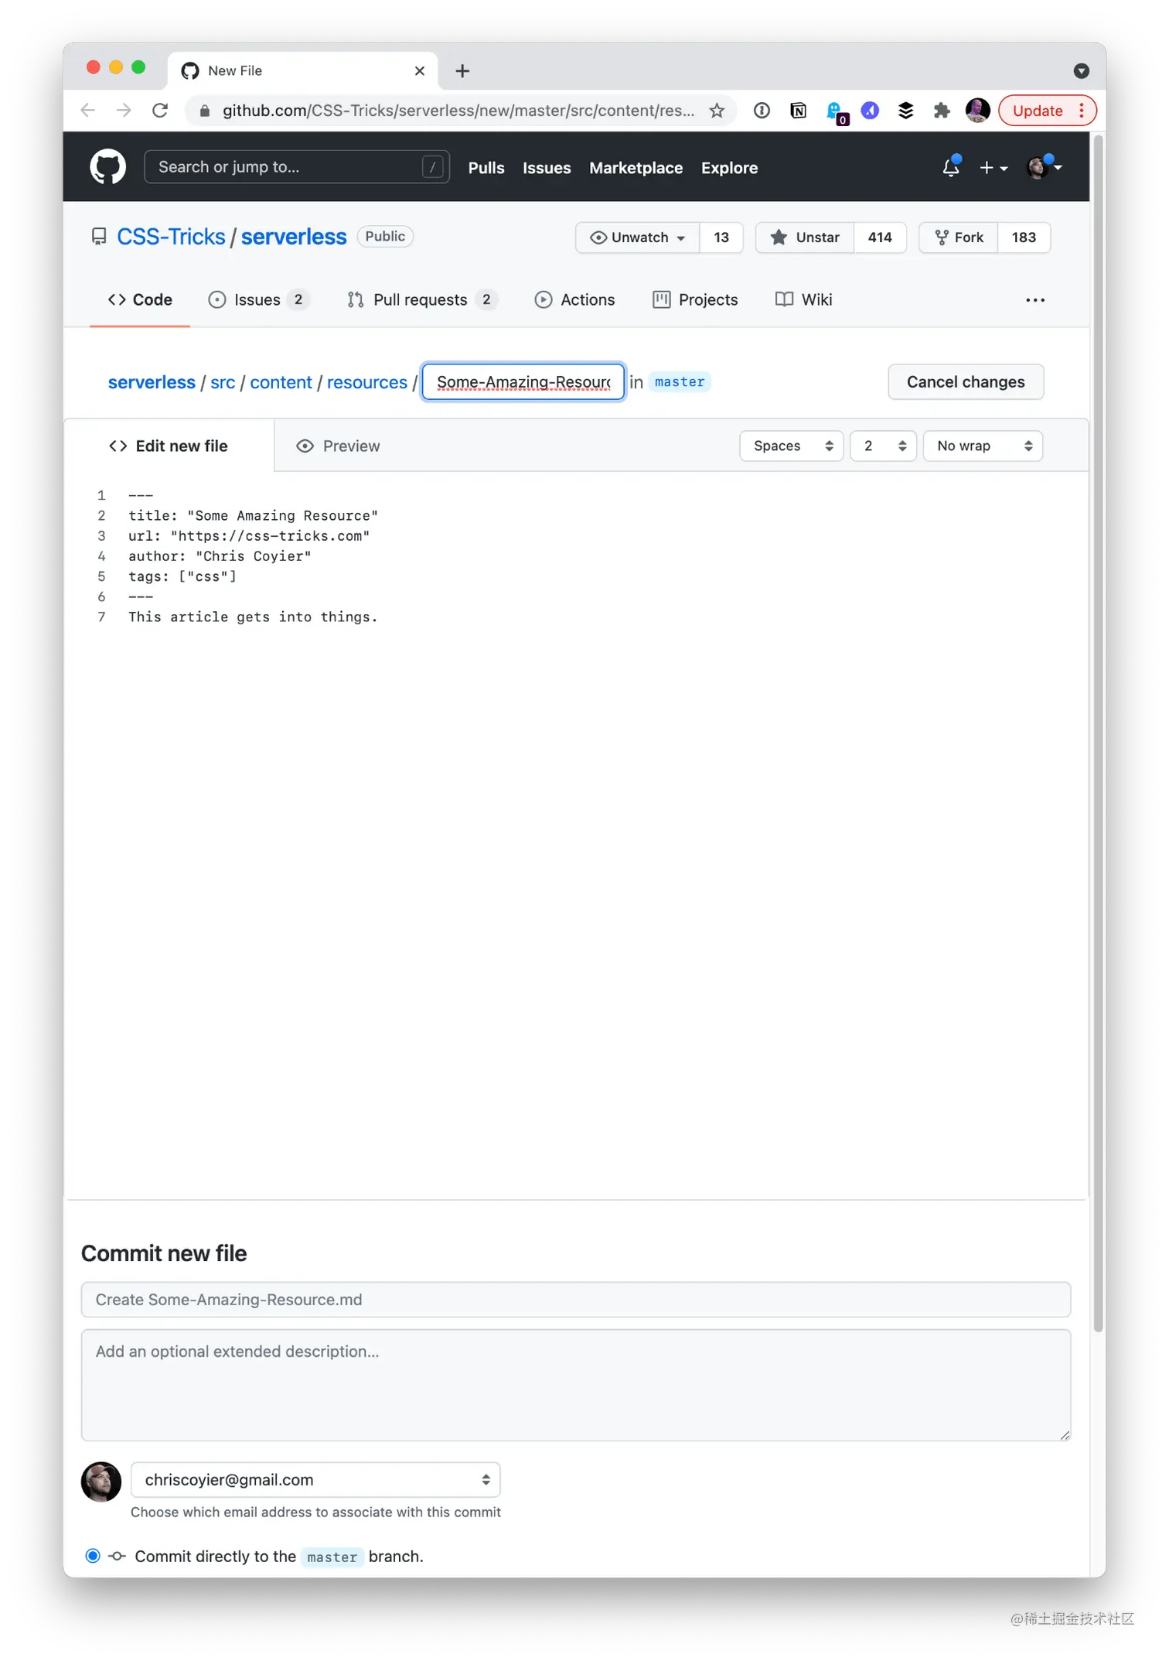The width and height of the screenshot is (1169, 1661).
Task: Focus the Search or jump to field
Action: (x=297, y=167)
